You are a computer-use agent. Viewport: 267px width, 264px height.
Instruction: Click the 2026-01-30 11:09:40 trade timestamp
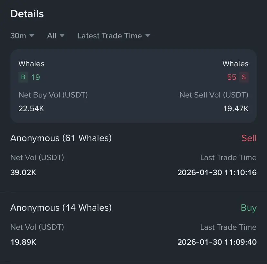(217, 242)
